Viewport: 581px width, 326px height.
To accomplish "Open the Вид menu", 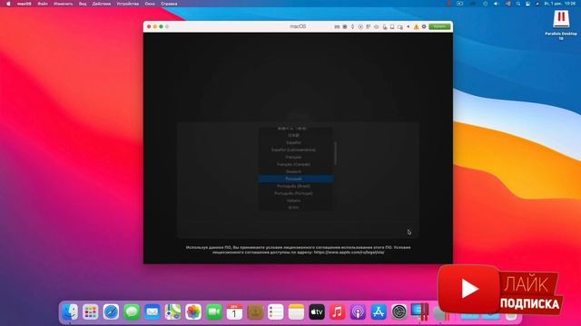I will coord(83,4).
